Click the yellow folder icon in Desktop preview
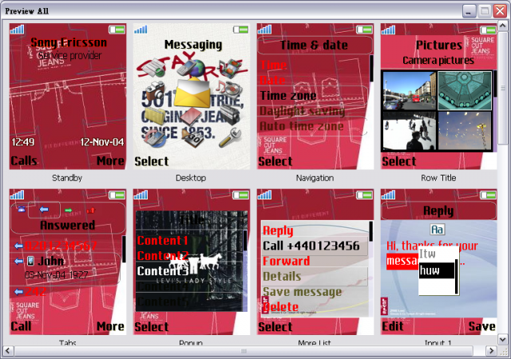The width and height of the screenshot is (511, 359). tap(153, 116)
